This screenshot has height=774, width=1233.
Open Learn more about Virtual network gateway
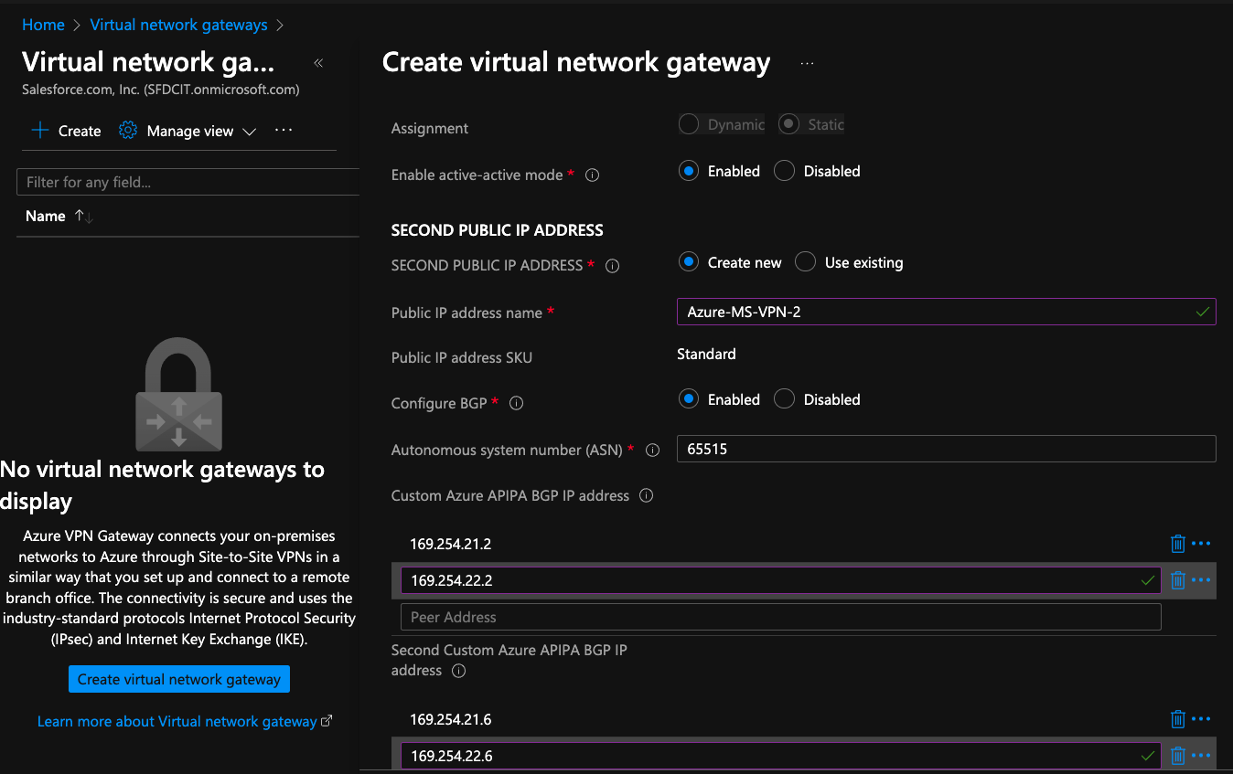click(178, 721)
